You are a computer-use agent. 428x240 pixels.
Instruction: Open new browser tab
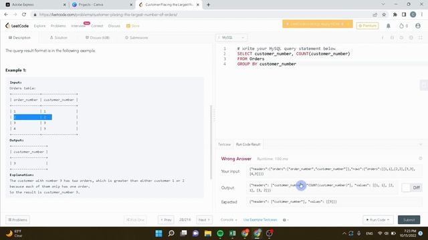pos(208,5)
